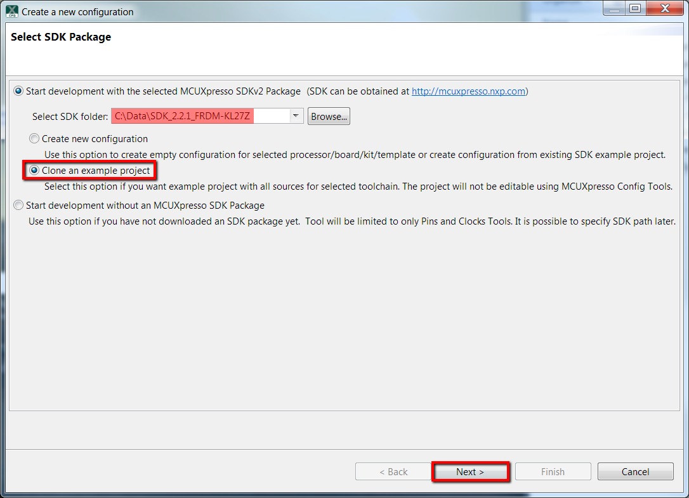Click the MCUXpresso Config Tools title bar icon
This screenshot has width=689, height=498.
11,11
